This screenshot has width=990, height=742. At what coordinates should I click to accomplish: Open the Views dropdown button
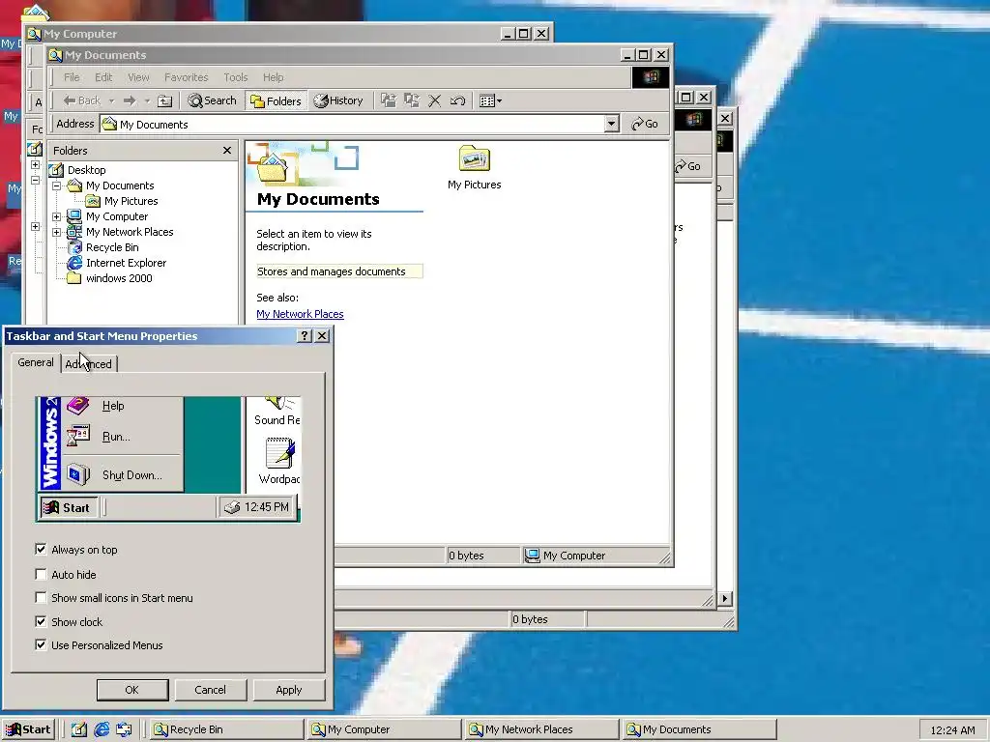pyautogui.click(x=490, y=100)
